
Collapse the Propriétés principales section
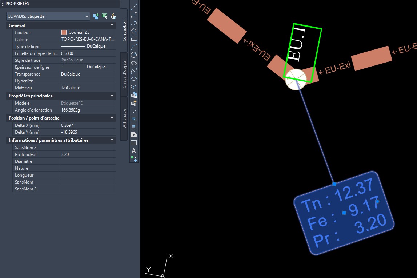tap(112, 96)
